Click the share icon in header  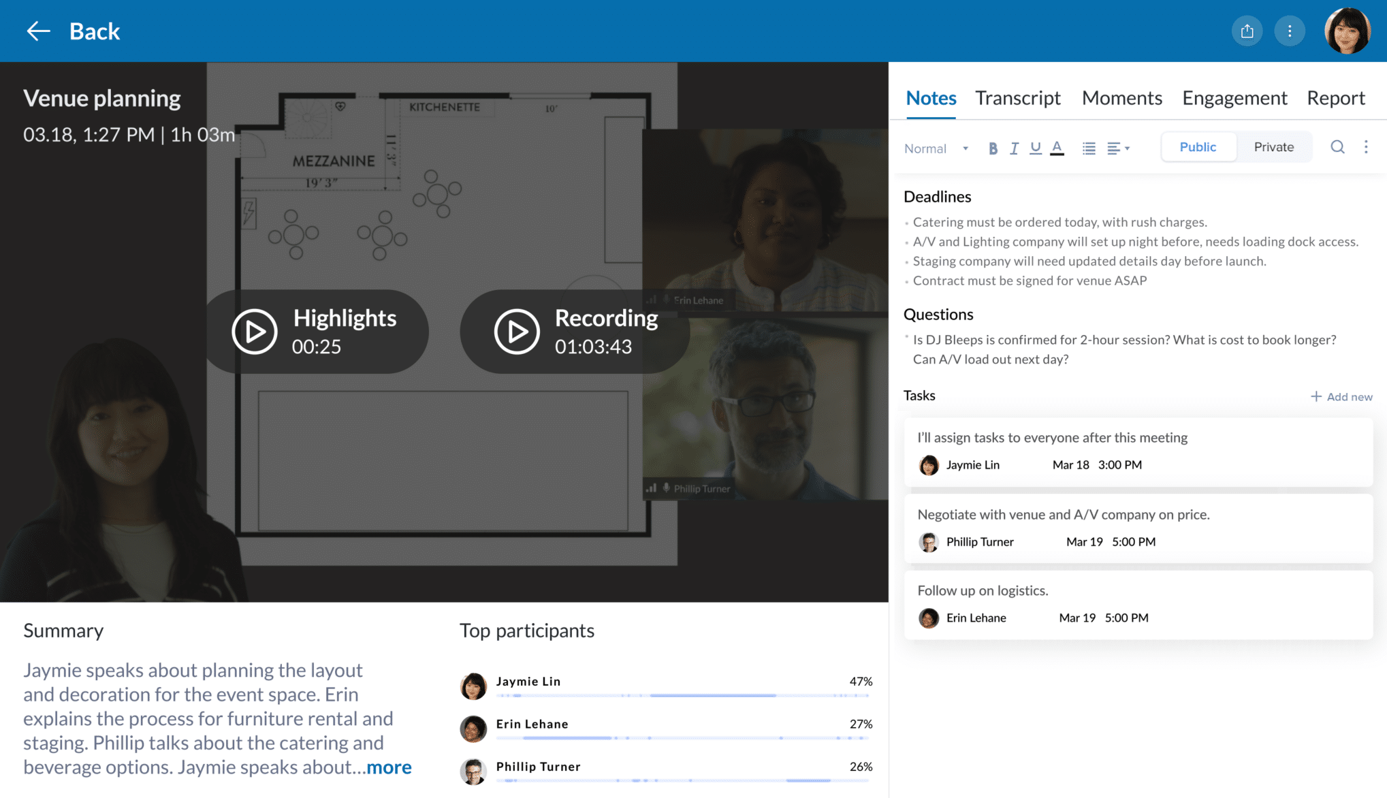pyautogui.click(x=1247, y=31)
